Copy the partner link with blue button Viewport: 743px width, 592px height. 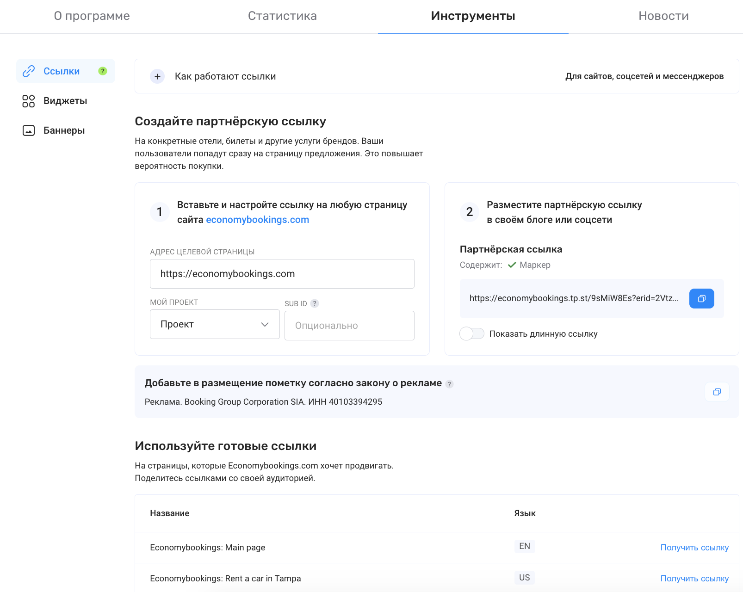[701, 299]
